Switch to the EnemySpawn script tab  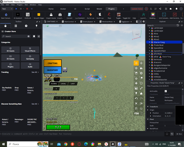click(x=88, y=22)
